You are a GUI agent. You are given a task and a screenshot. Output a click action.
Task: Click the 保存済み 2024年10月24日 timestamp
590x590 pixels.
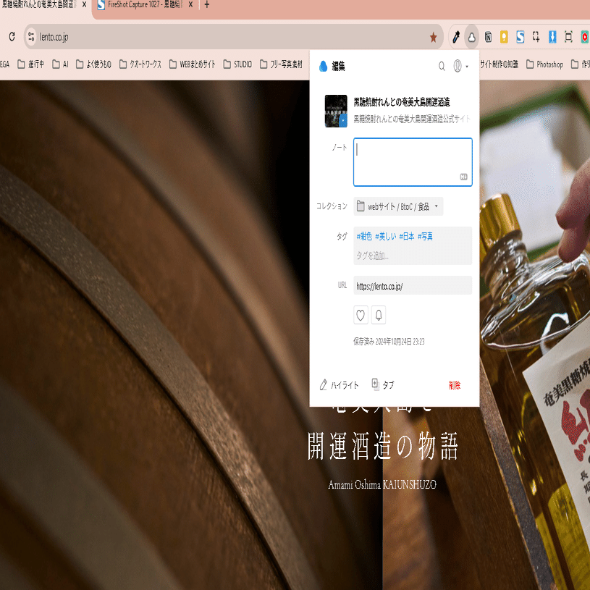[x=389, y=341]
